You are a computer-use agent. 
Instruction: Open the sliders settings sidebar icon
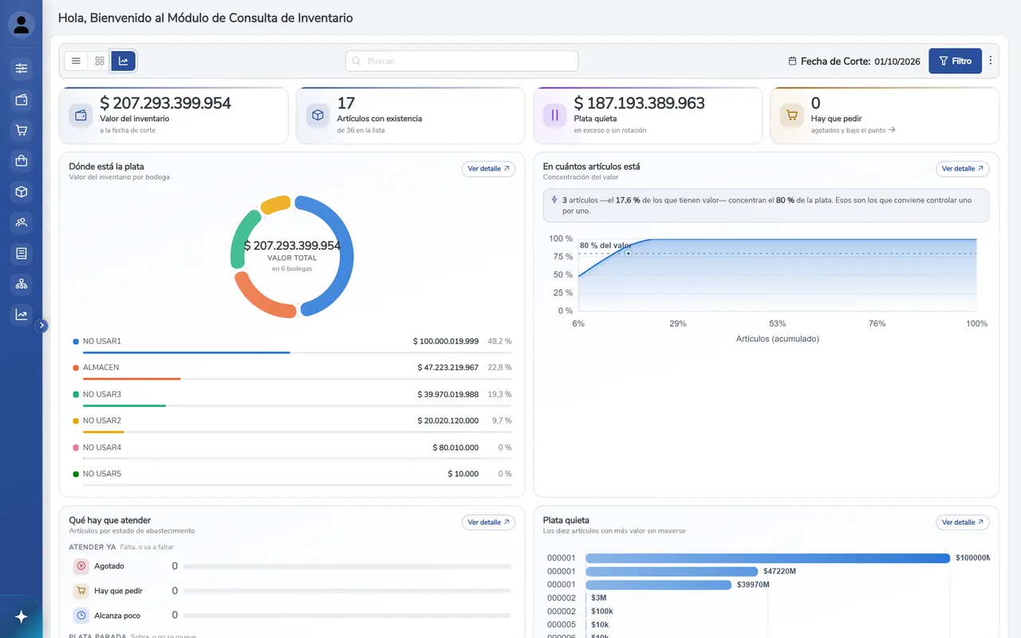point(22,69)
